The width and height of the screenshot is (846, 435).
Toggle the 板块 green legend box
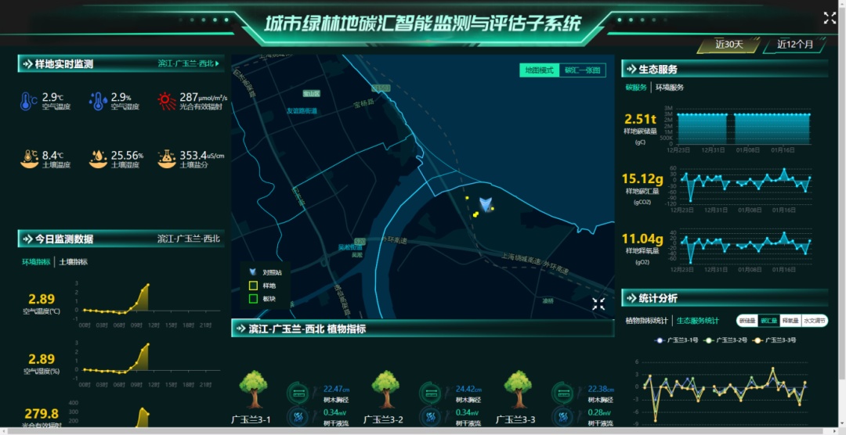pos(253,299)
